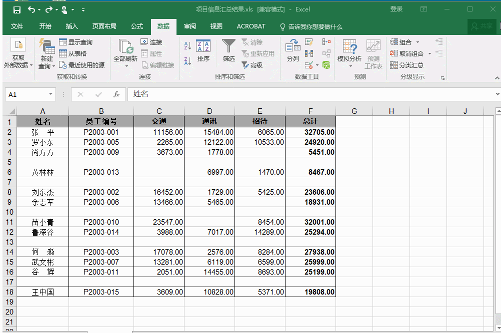The height and width of the screenshot is (333, 501).
Task: Open Customize Quick Access Toolbar dropdown
Action: tap(83, 10)
